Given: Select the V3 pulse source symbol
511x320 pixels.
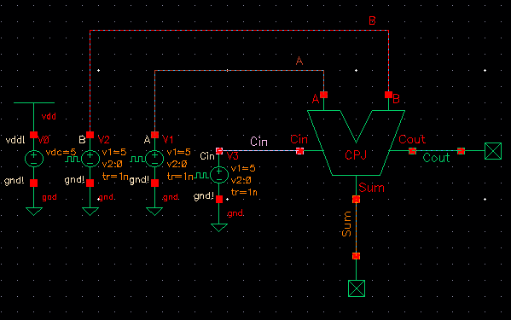Looking at the screenshot, I should (219, 175).
